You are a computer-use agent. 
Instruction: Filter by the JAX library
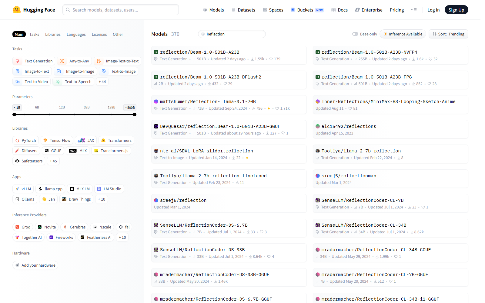pos(86,140)
